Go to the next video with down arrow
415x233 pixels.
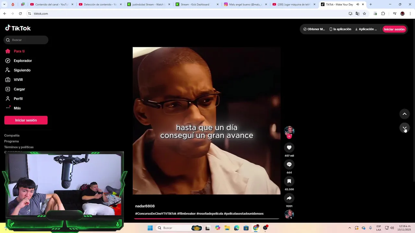click(x=404, y=128)
